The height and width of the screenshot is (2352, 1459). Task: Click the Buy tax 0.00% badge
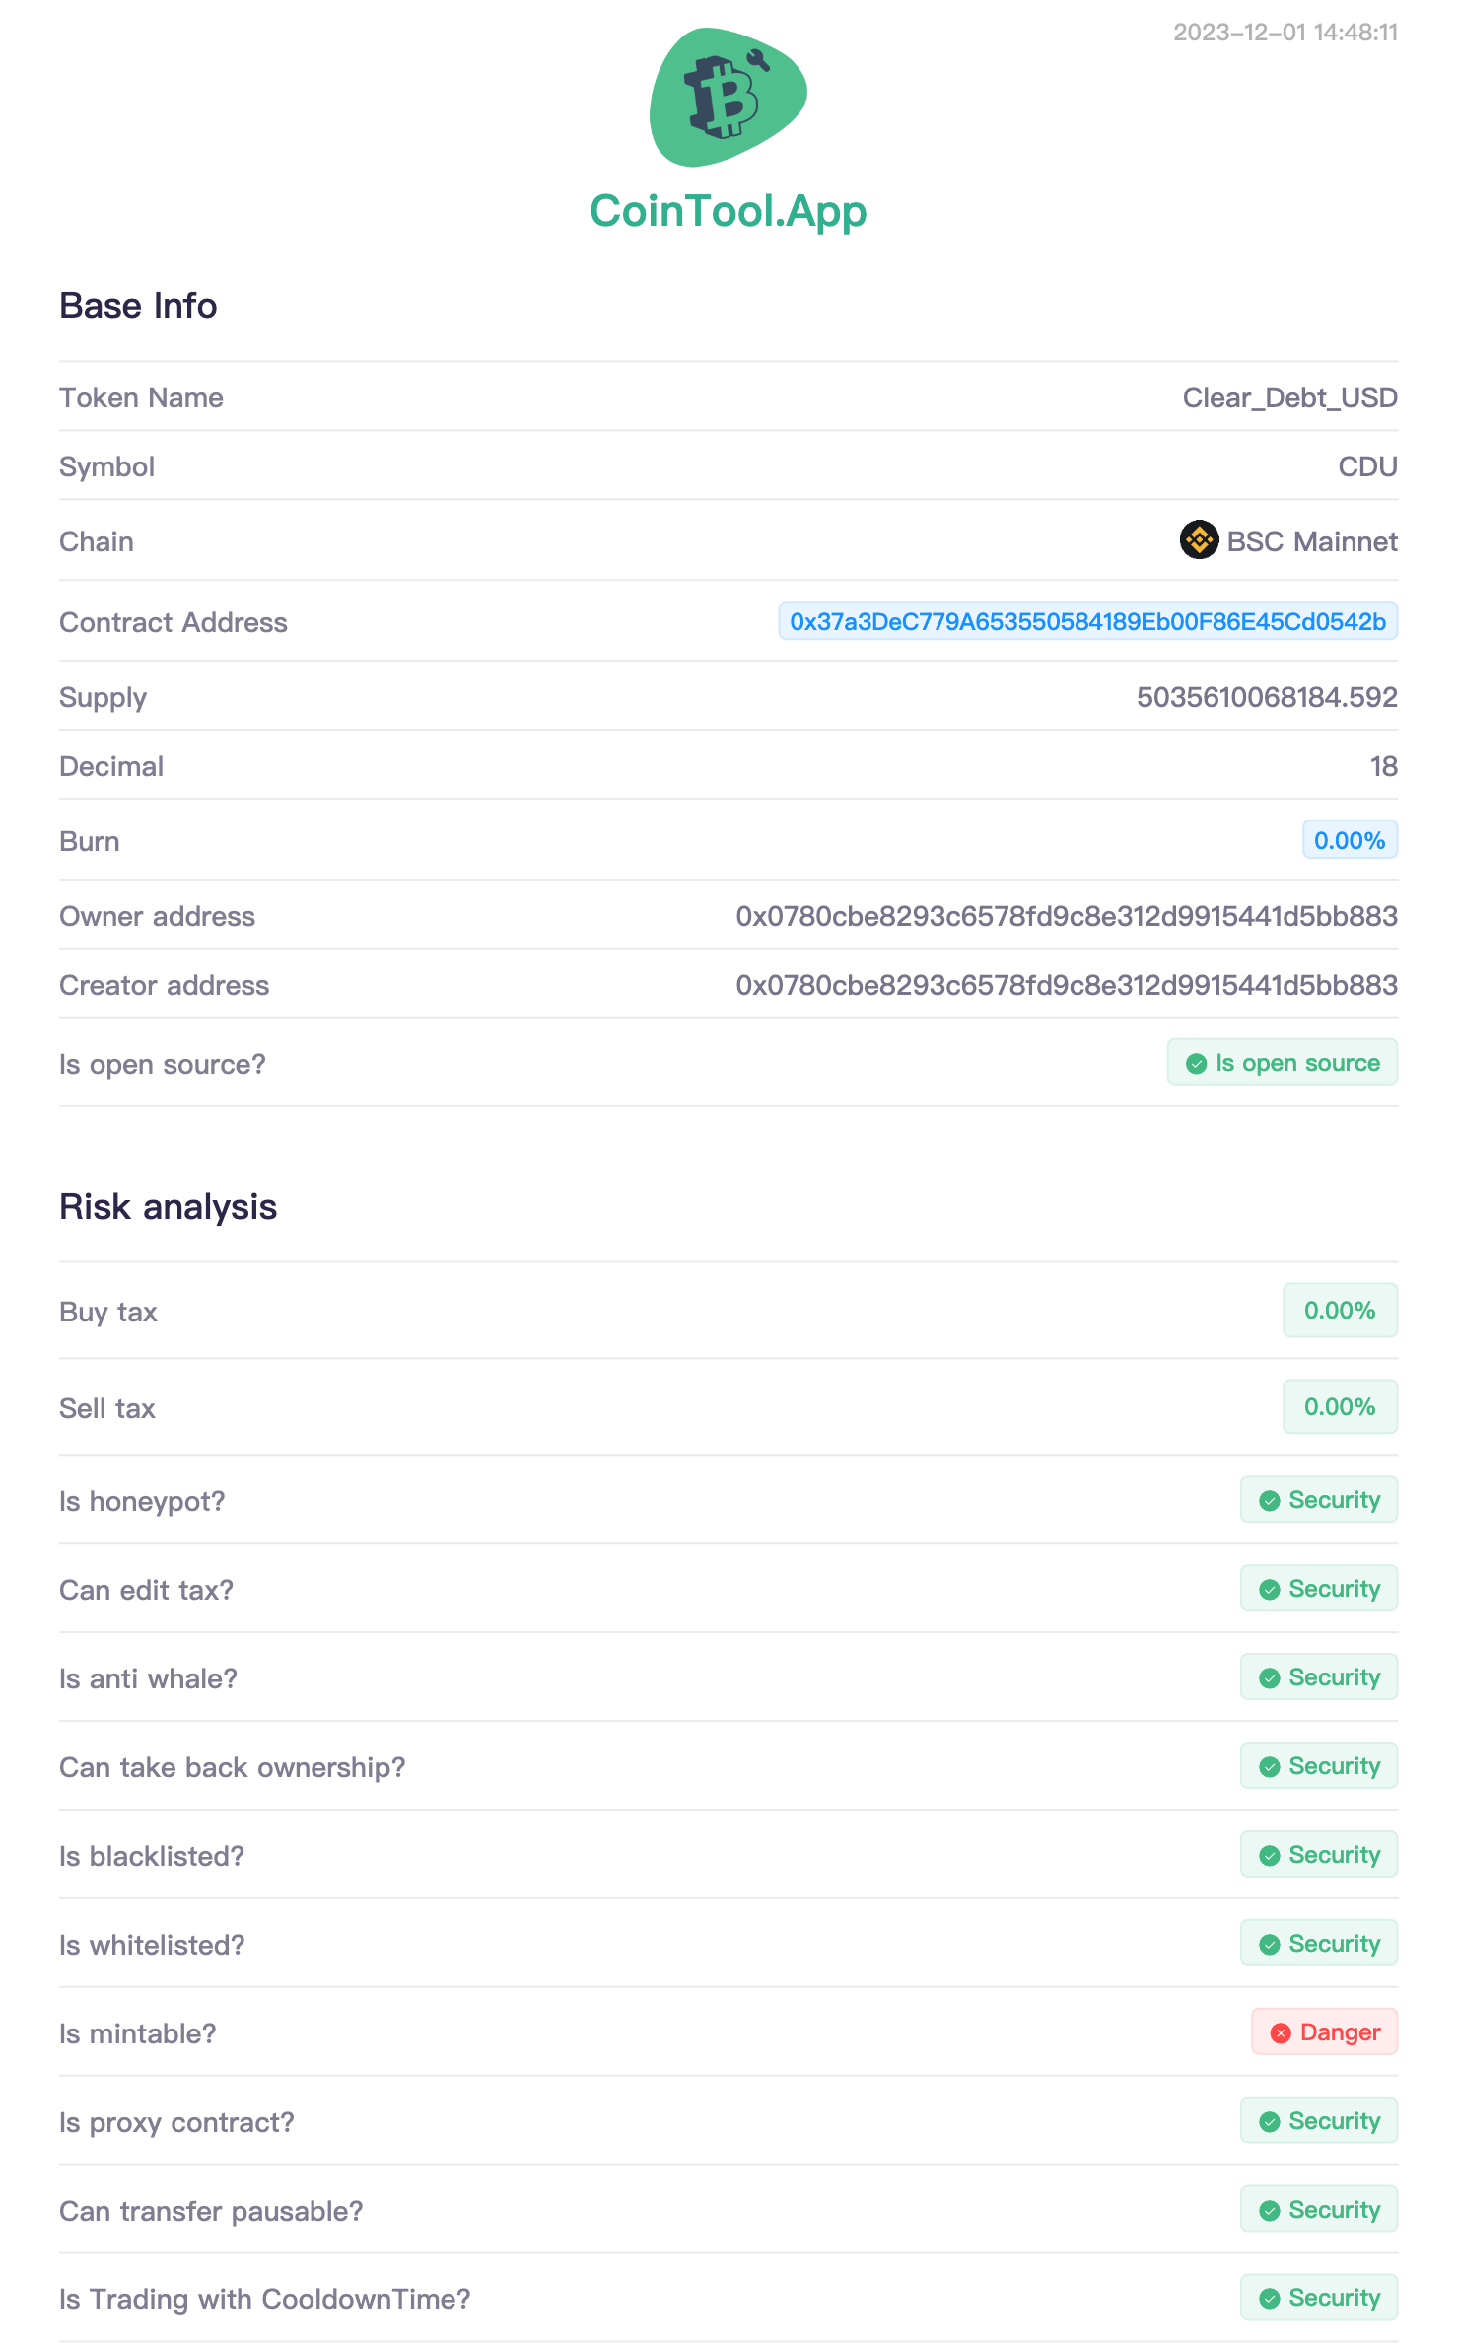[1339, 1311]
